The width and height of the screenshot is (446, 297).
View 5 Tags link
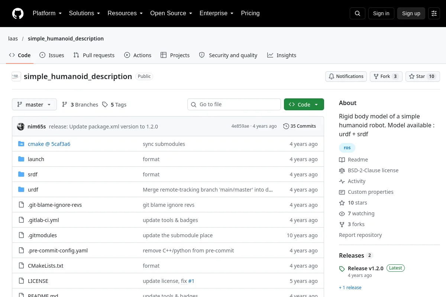pos(114,105)
